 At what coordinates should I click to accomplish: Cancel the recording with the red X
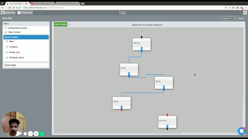click(30, 134)
